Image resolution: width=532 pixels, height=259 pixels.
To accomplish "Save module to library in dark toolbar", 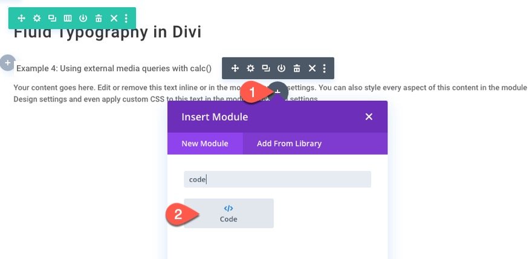I will pos(281,68).
